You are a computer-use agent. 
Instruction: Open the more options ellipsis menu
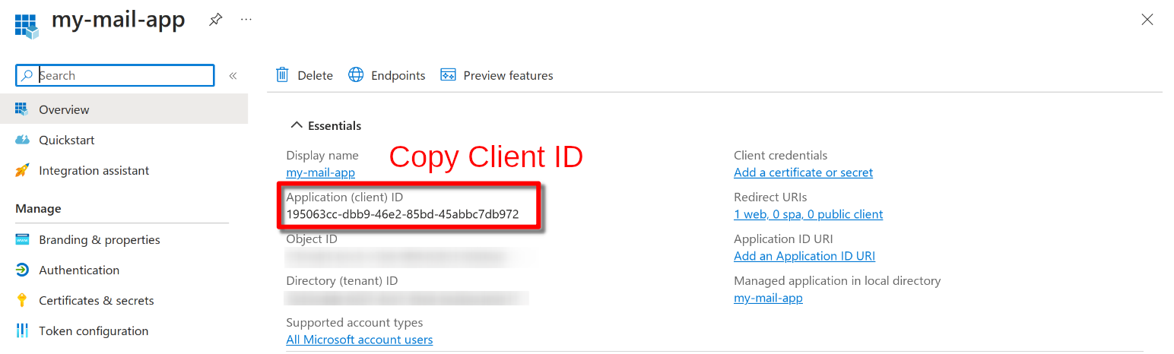coord(246,20)
